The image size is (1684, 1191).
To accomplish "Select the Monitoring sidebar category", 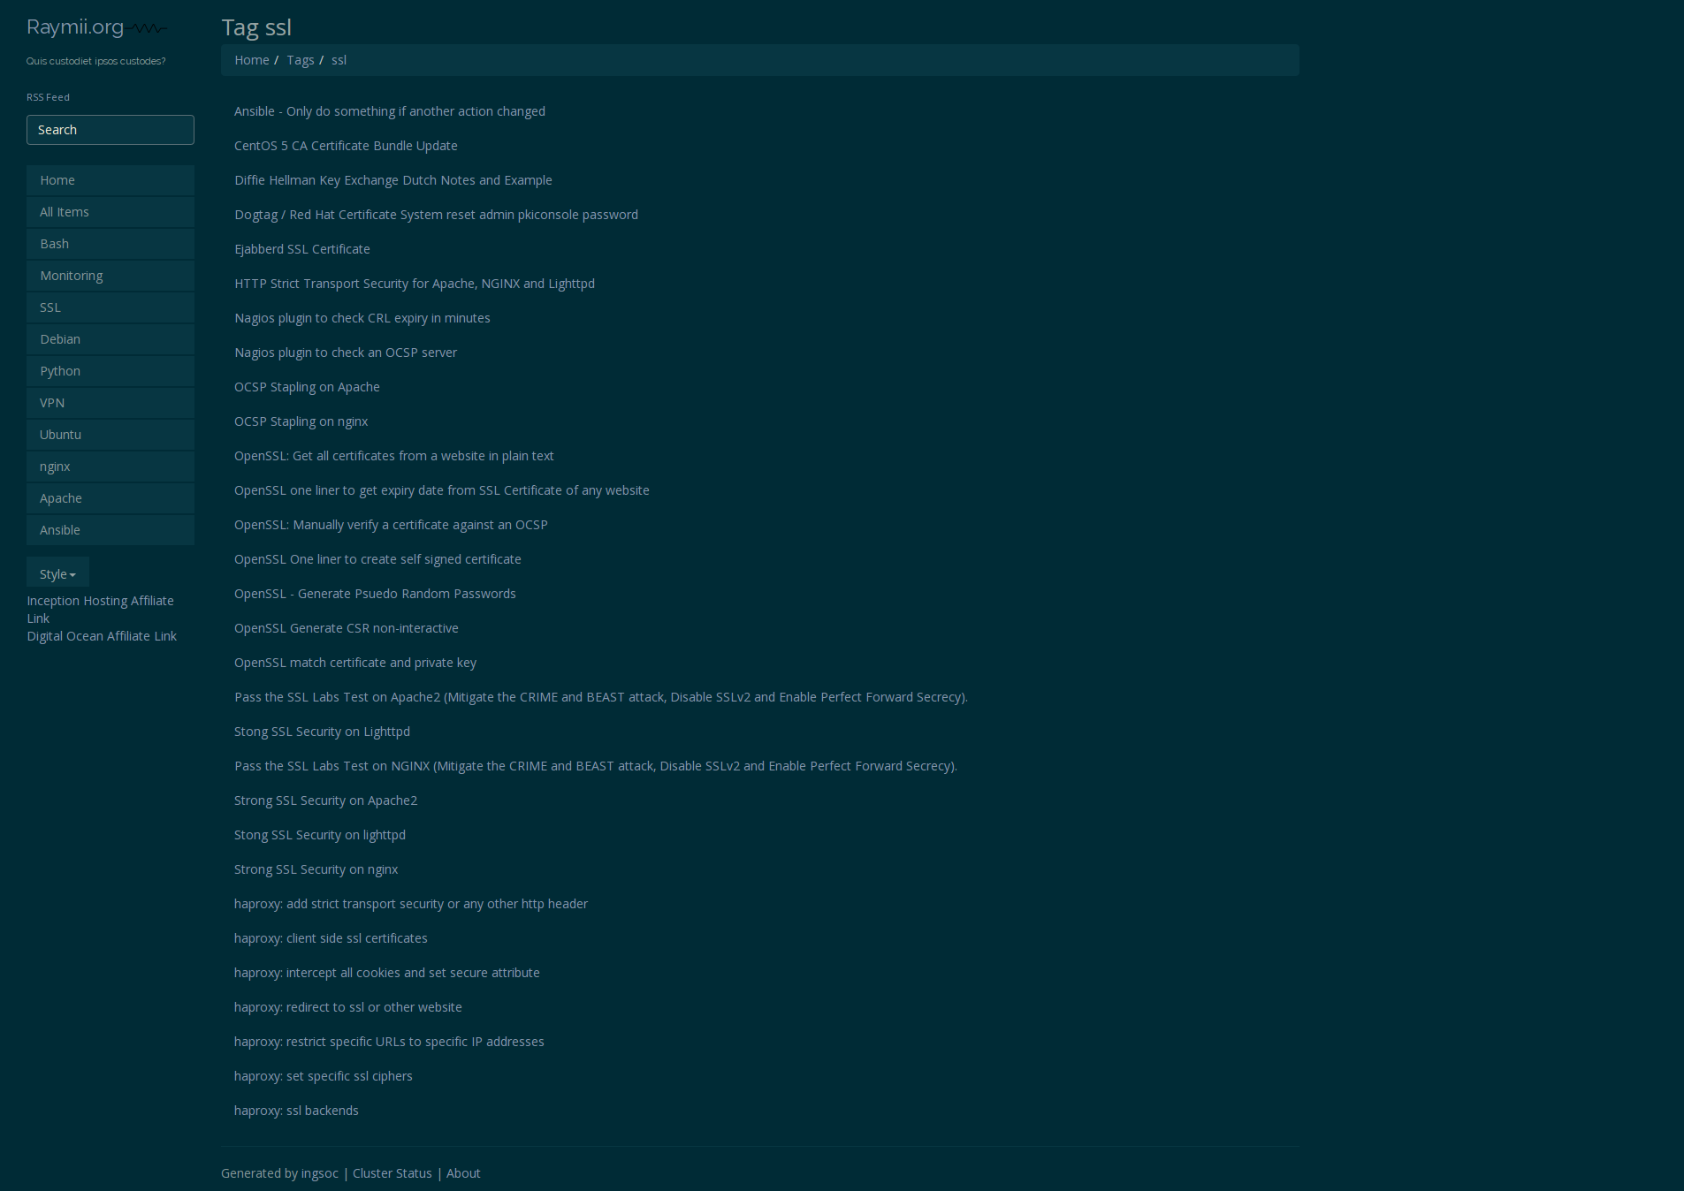I will click(110, 276).
